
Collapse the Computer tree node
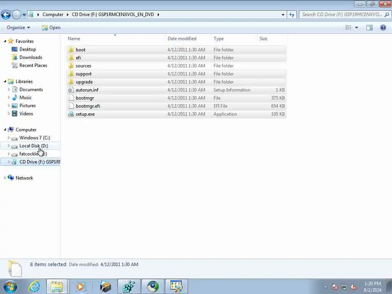[x=5, y=129]
